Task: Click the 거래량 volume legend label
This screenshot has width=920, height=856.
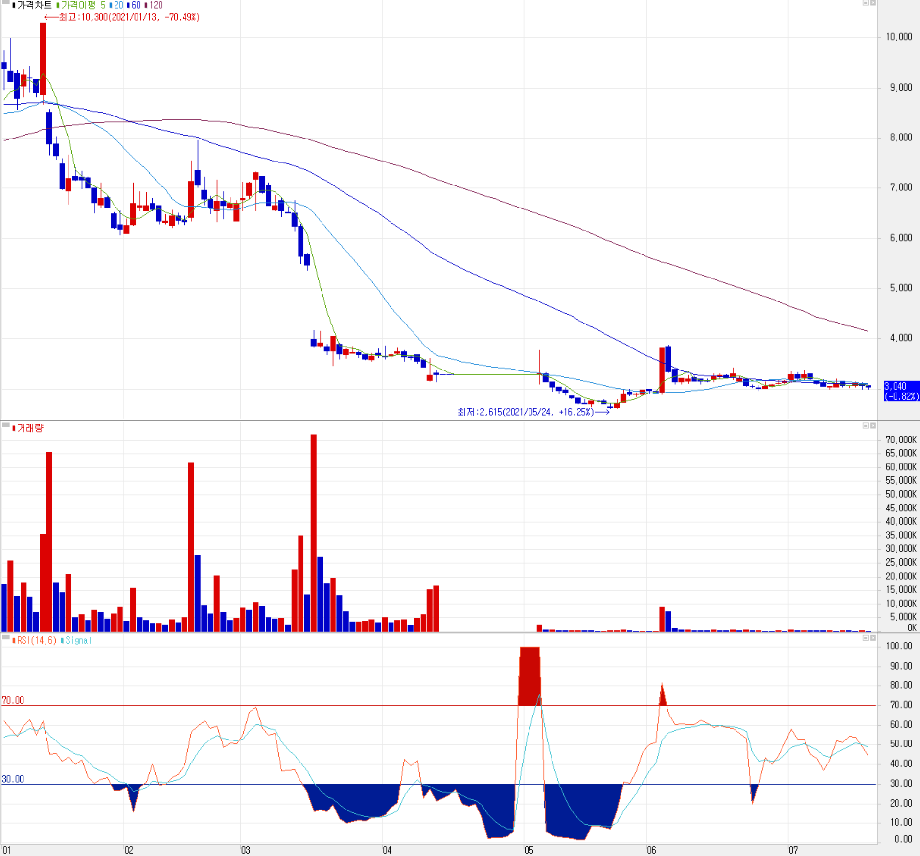Action: 28,428
